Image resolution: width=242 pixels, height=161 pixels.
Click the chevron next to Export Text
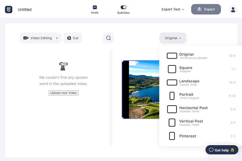click(183, 10)
